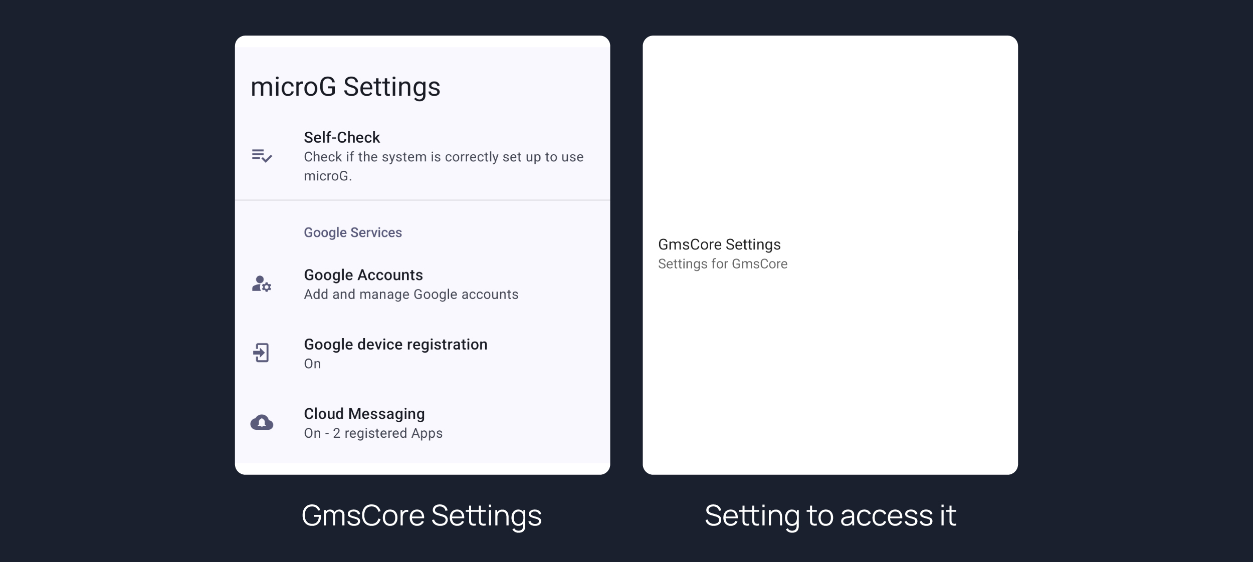This screenshot has width=1253, height=562.
Task: Click the "Add and manage Google accounts" description
Action: click(x=411, y=295)
